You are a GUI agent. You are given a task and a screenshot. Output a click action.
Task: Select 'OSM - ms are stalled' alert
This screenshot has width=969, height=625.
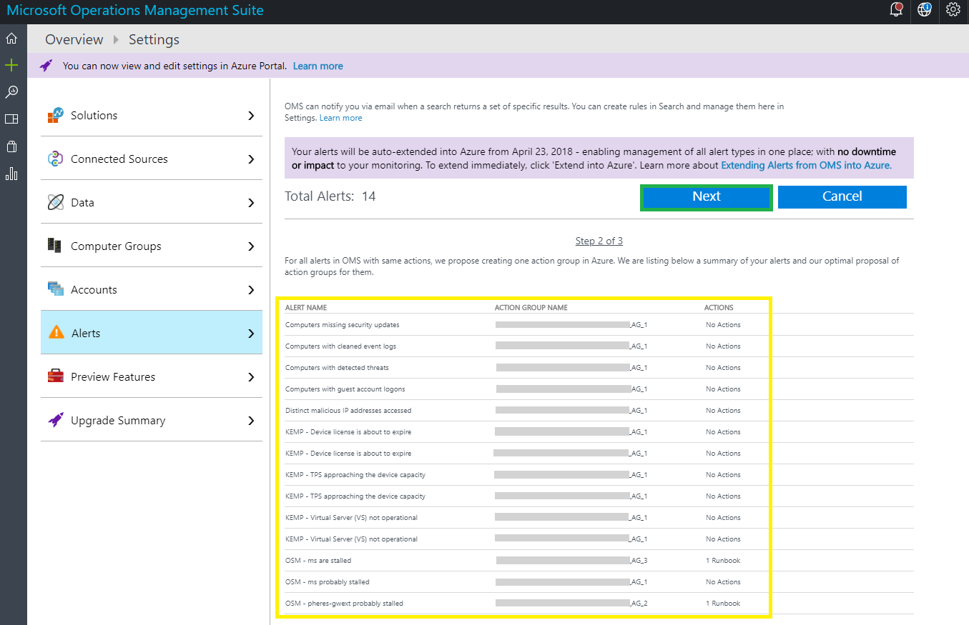318,561
